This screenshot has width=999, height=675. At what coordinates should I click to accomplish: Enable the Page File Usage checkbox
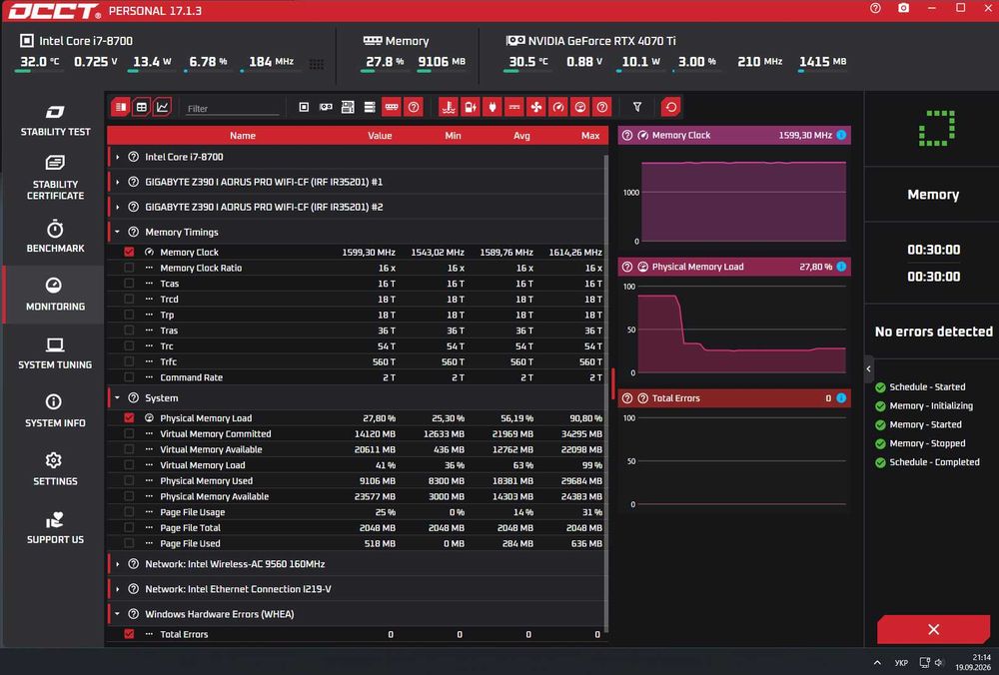pos(129,512)
